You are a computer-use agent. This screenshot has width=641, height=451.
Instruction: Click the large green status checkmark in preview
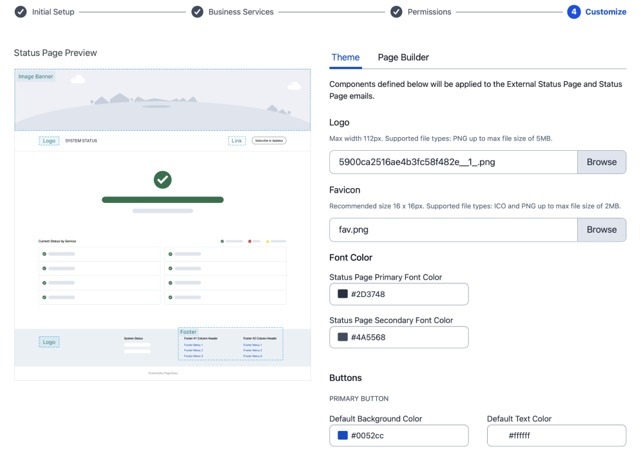pos(162,180)
